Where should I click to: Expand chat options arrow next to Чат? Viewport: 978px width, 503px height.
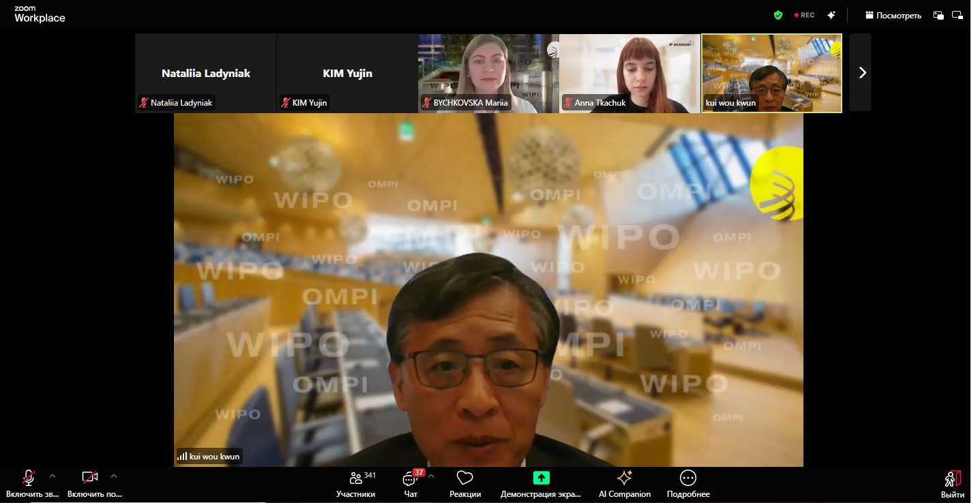(430, 476)
